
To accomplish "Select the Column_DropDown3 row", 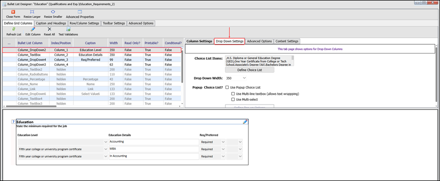I will (x=92, y=65).
